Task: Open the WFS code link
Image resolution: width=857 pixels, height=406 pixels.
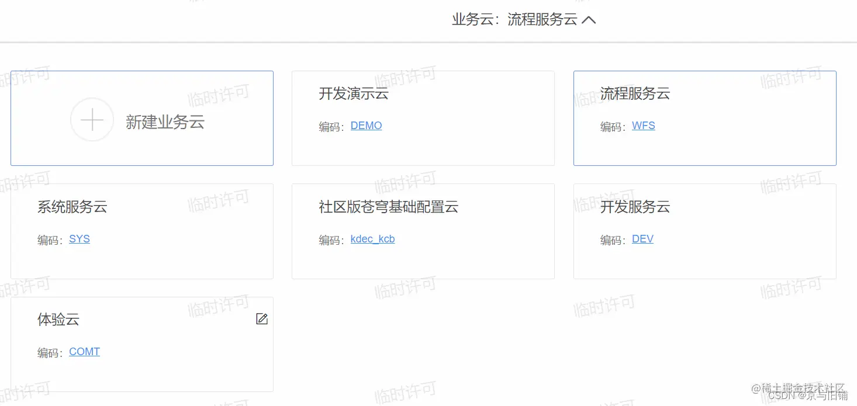Action: pos(644,126)
